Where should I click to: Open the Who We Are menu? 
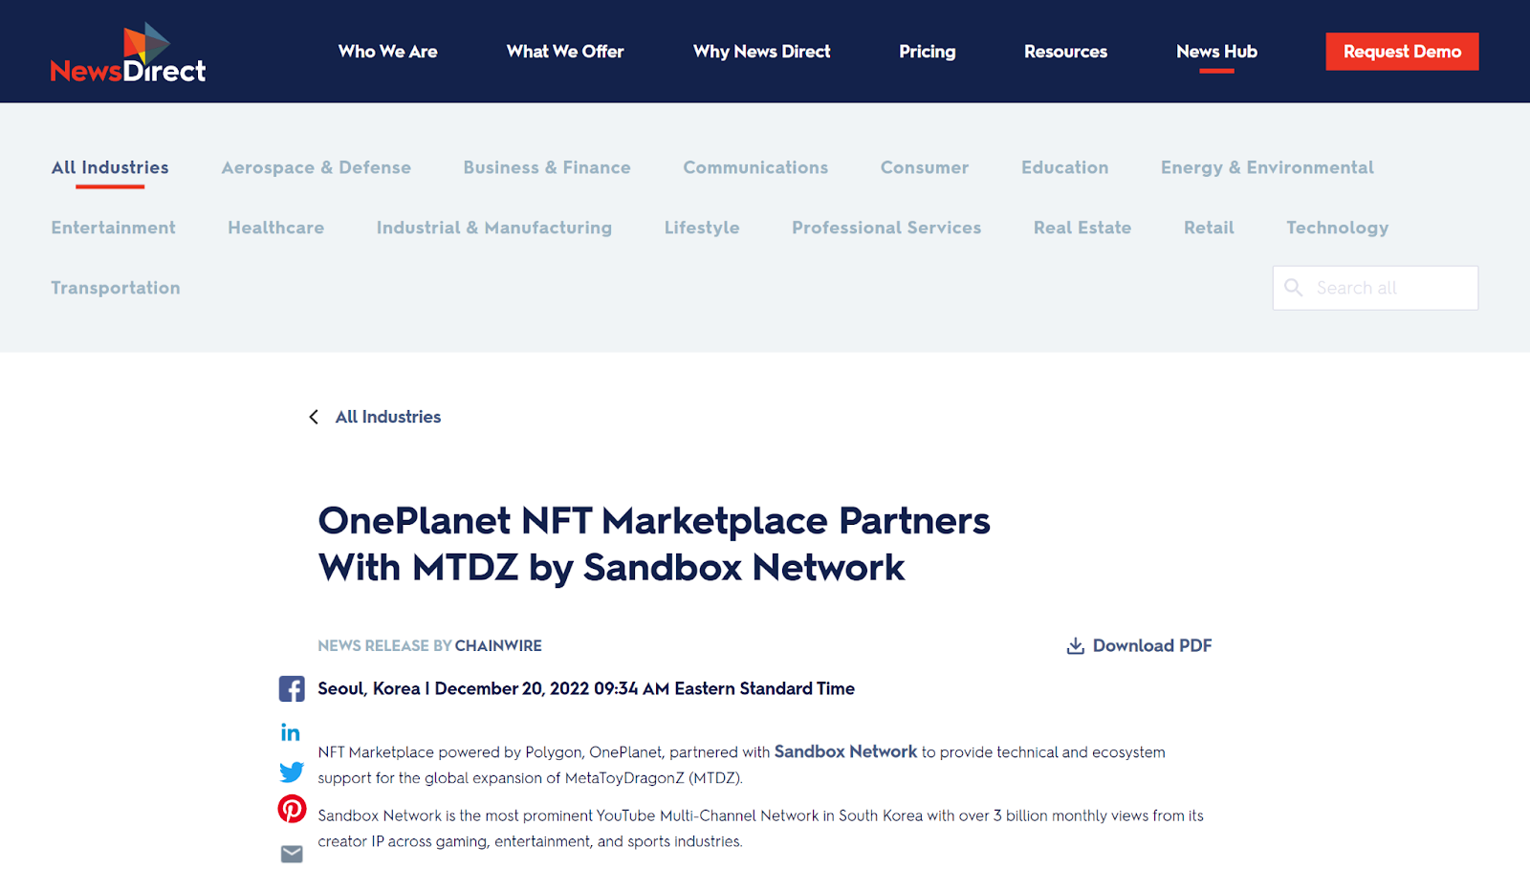click(x=387, y=52)
